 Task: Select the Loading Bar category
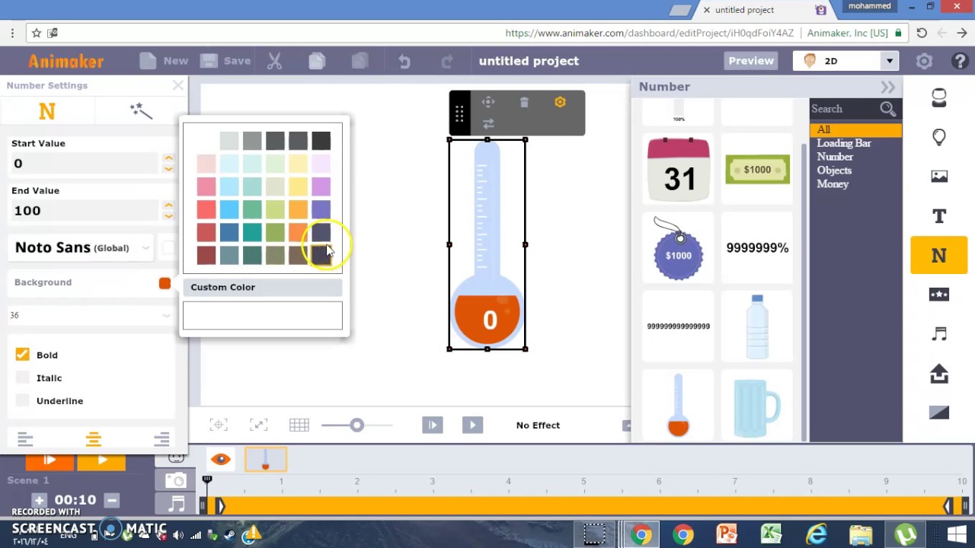point(844,143)
